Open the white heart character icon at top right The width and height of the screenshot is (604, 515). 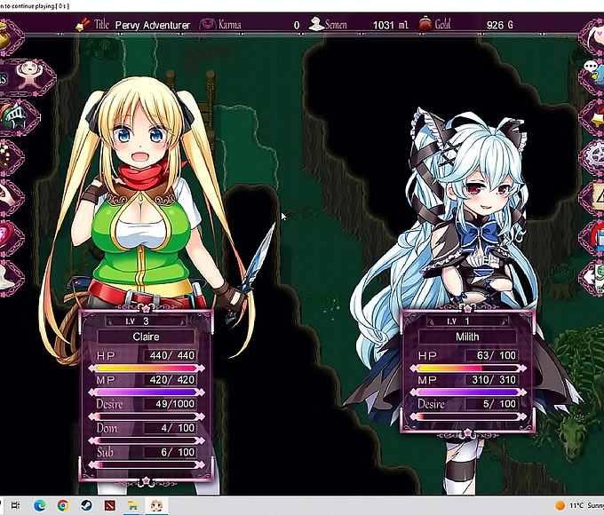coord(594,37)
